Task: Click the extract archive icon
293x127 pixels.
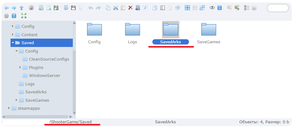Action: point(230,8)
